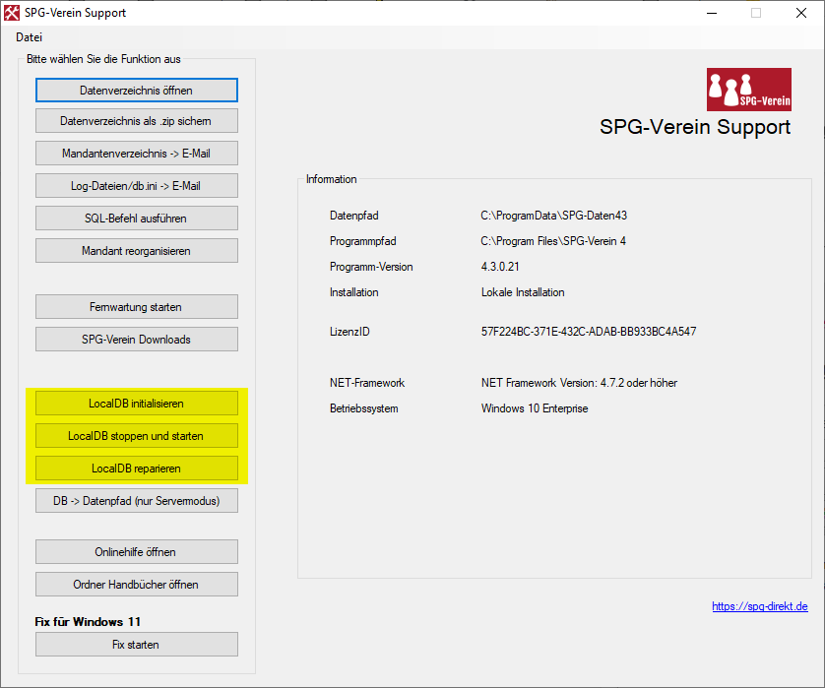
Task: Click the LizenzID label
Action: coord(349,332)
